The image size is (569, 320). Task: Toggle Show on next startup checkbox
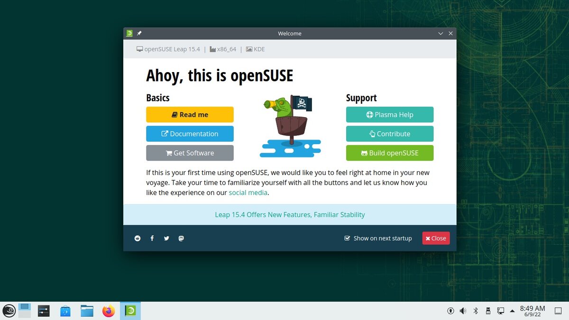tap(347, 238)
